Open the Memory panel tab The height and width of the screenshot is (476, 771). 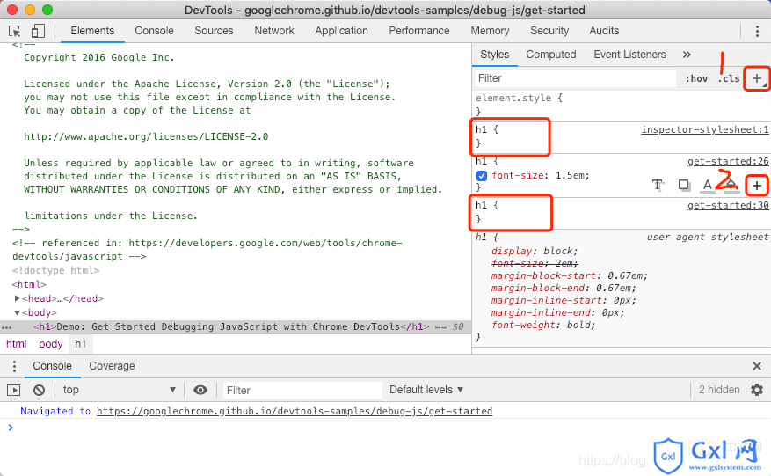tap(491, 31)
